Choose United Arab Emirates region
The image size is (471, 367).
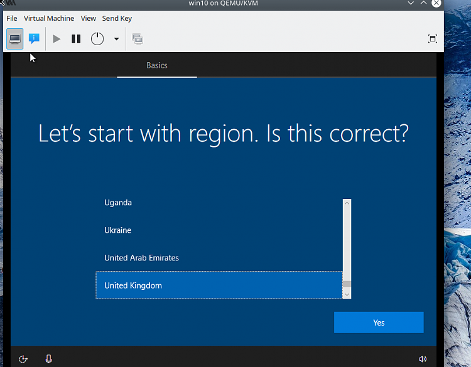point(219,258)
